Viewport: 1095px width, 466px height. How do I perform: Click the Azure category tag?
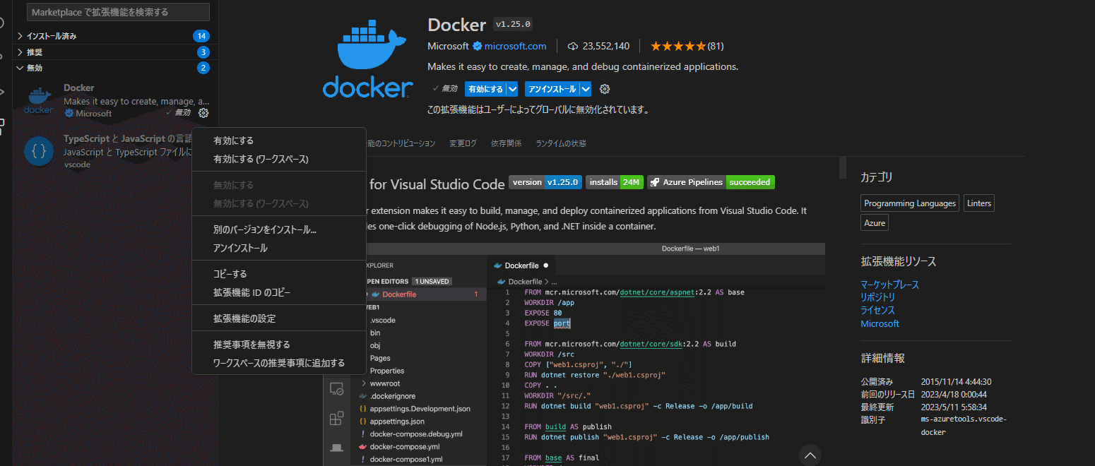click(875, 222)
